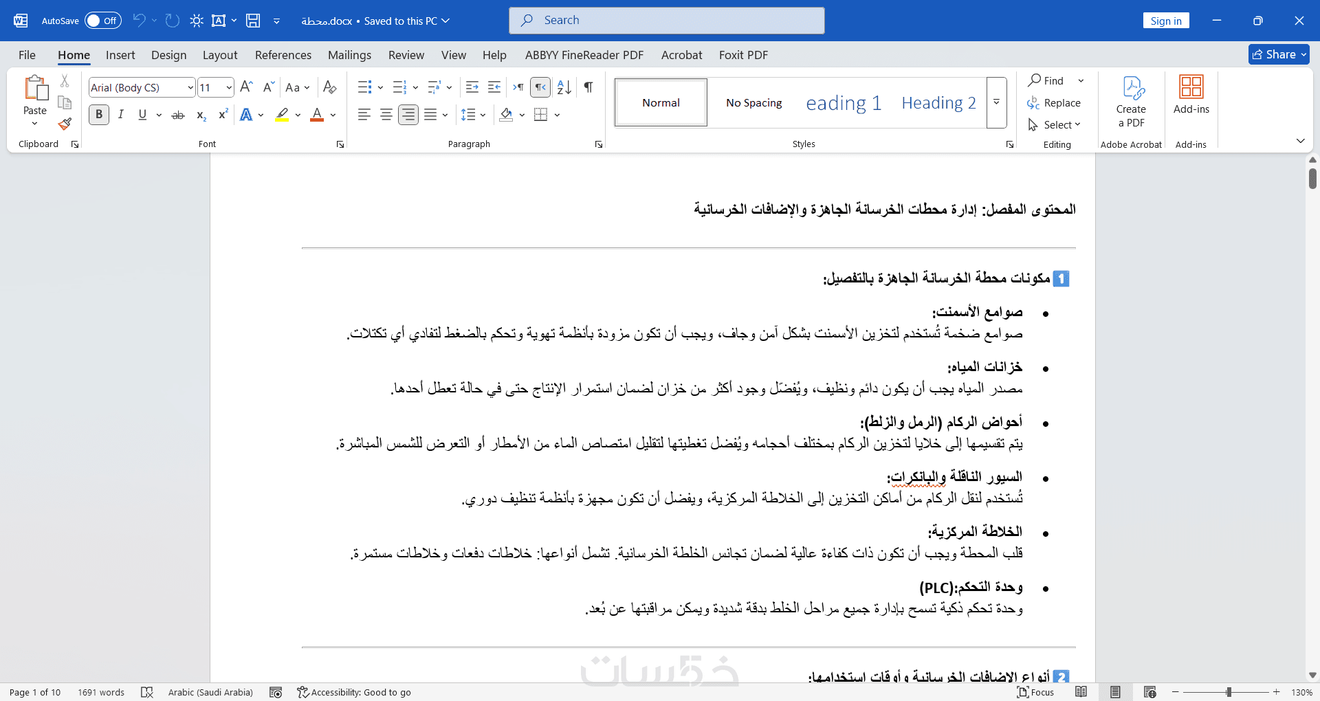Toggle Underline formatting

[142, 115]
